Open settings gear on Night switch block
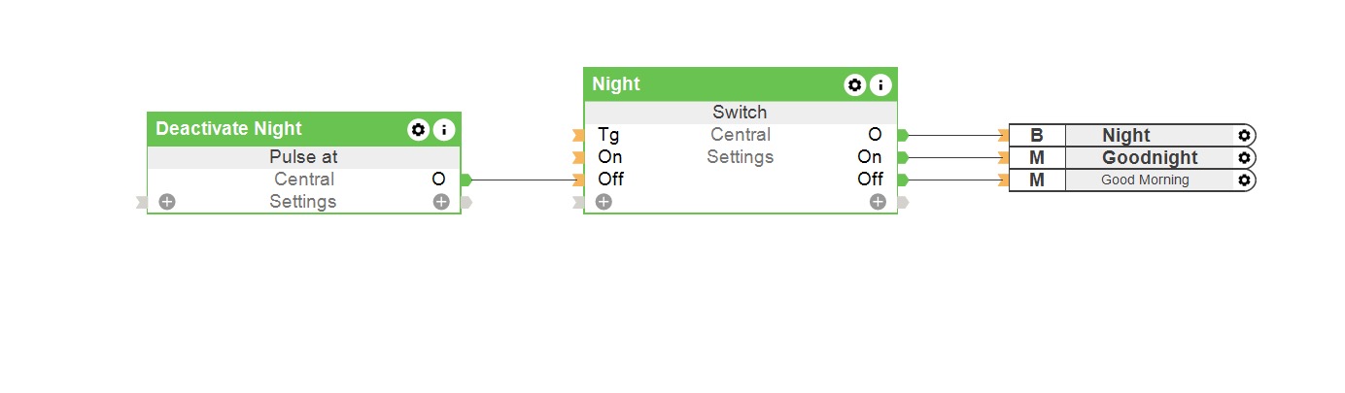The height and width of the screenshot is (393, 1345). tap(854, 84)
